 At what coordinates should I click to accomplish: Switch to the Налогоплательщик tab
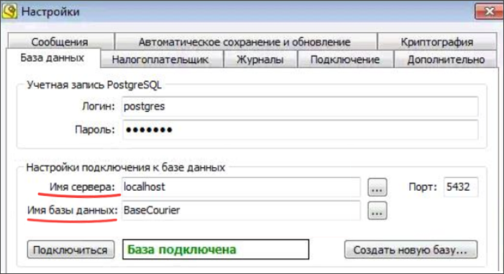click(162, 60)
